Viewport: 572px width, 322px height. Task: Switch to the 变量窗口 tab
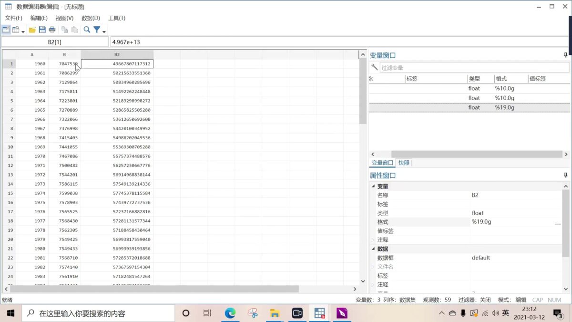click(x=383, y=163)
